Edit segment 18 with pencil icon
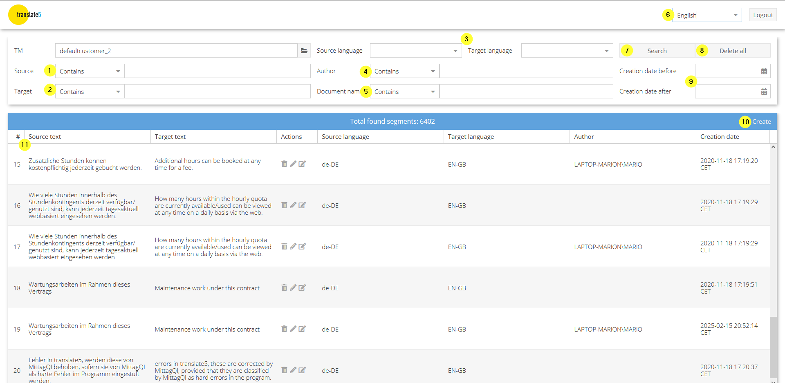 tap(293, 287)
